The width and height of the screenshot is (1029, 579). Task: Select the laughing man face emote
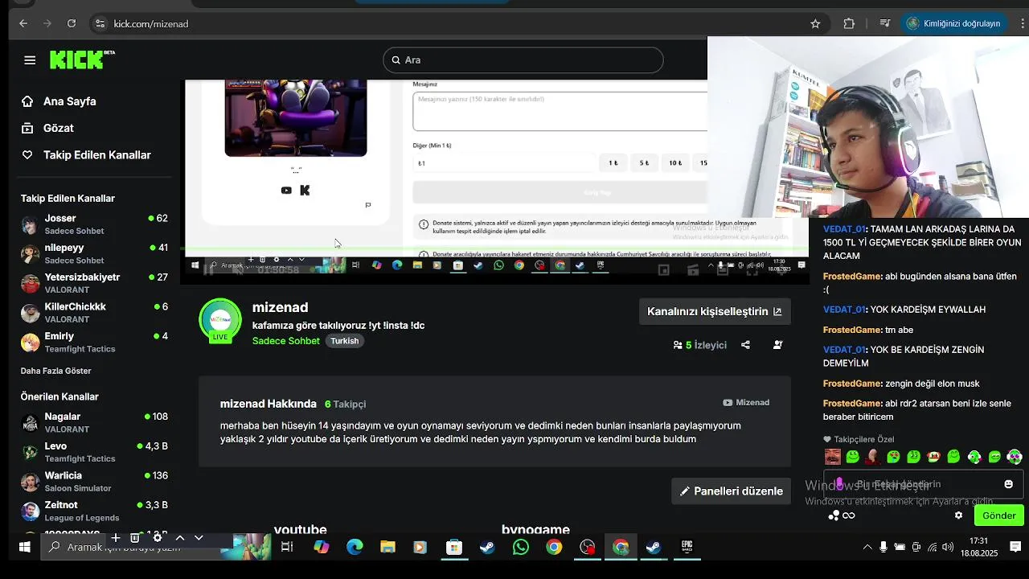(x=833, y=457)
